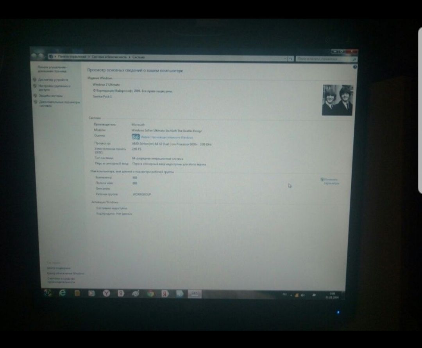Open Защита системы

click(x=51, y=96)
